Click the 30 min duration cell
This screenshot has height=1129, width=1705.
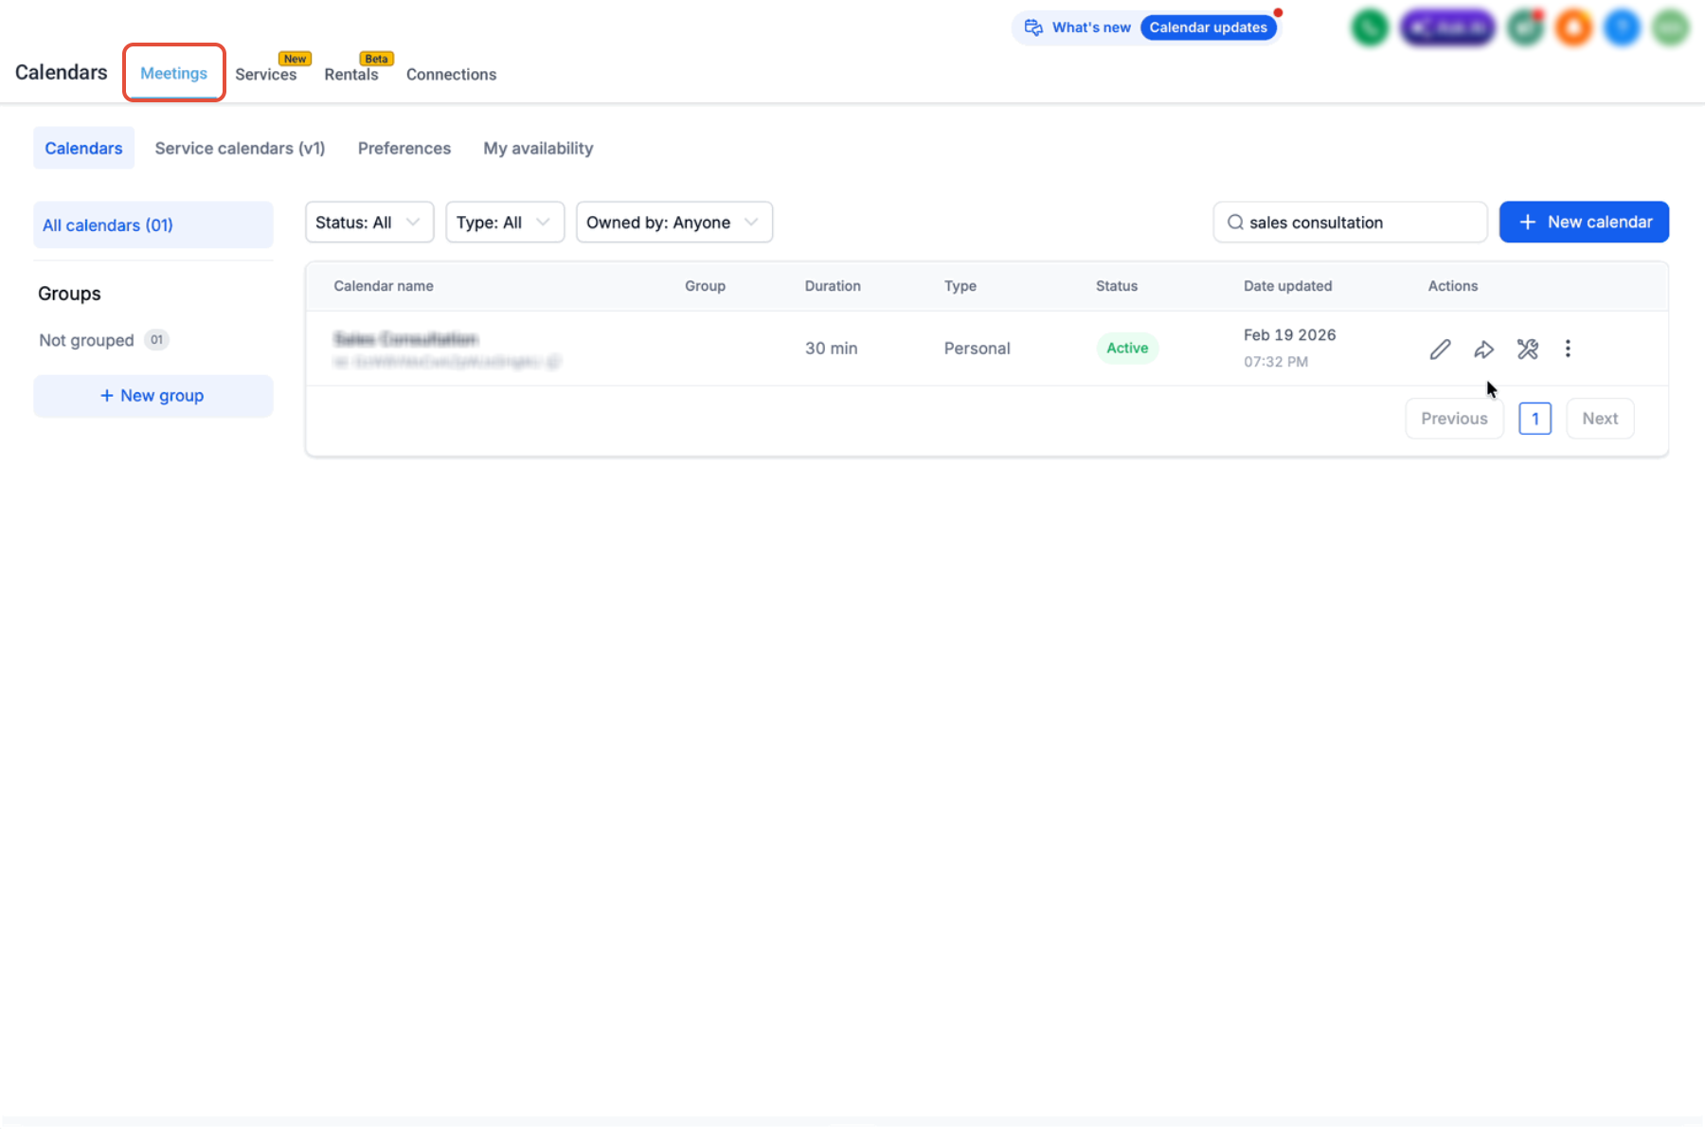coord(831,349)
